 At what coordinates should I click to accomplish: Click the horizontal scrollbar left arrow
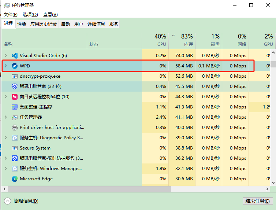click(4, 189)
